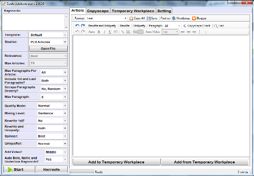Open the Uniquefier dropdown
Screen dimensions: 254x176
[52, 144]
